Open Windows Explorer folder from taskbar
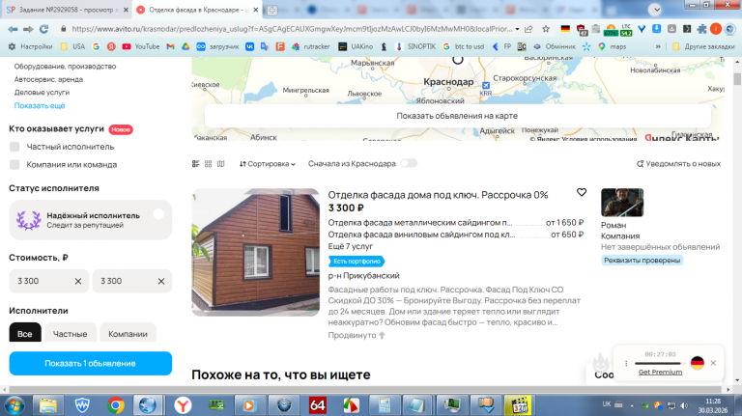The height and width of the screenshot is (416, 742). (47, 405)
